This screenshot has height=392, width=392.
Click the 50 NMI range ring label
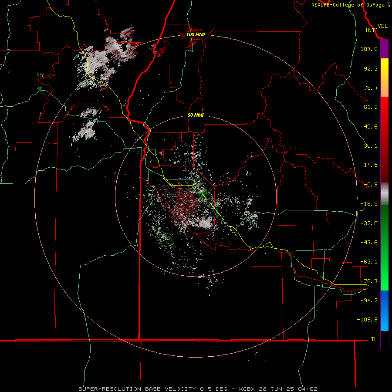(x=196, y=115)
